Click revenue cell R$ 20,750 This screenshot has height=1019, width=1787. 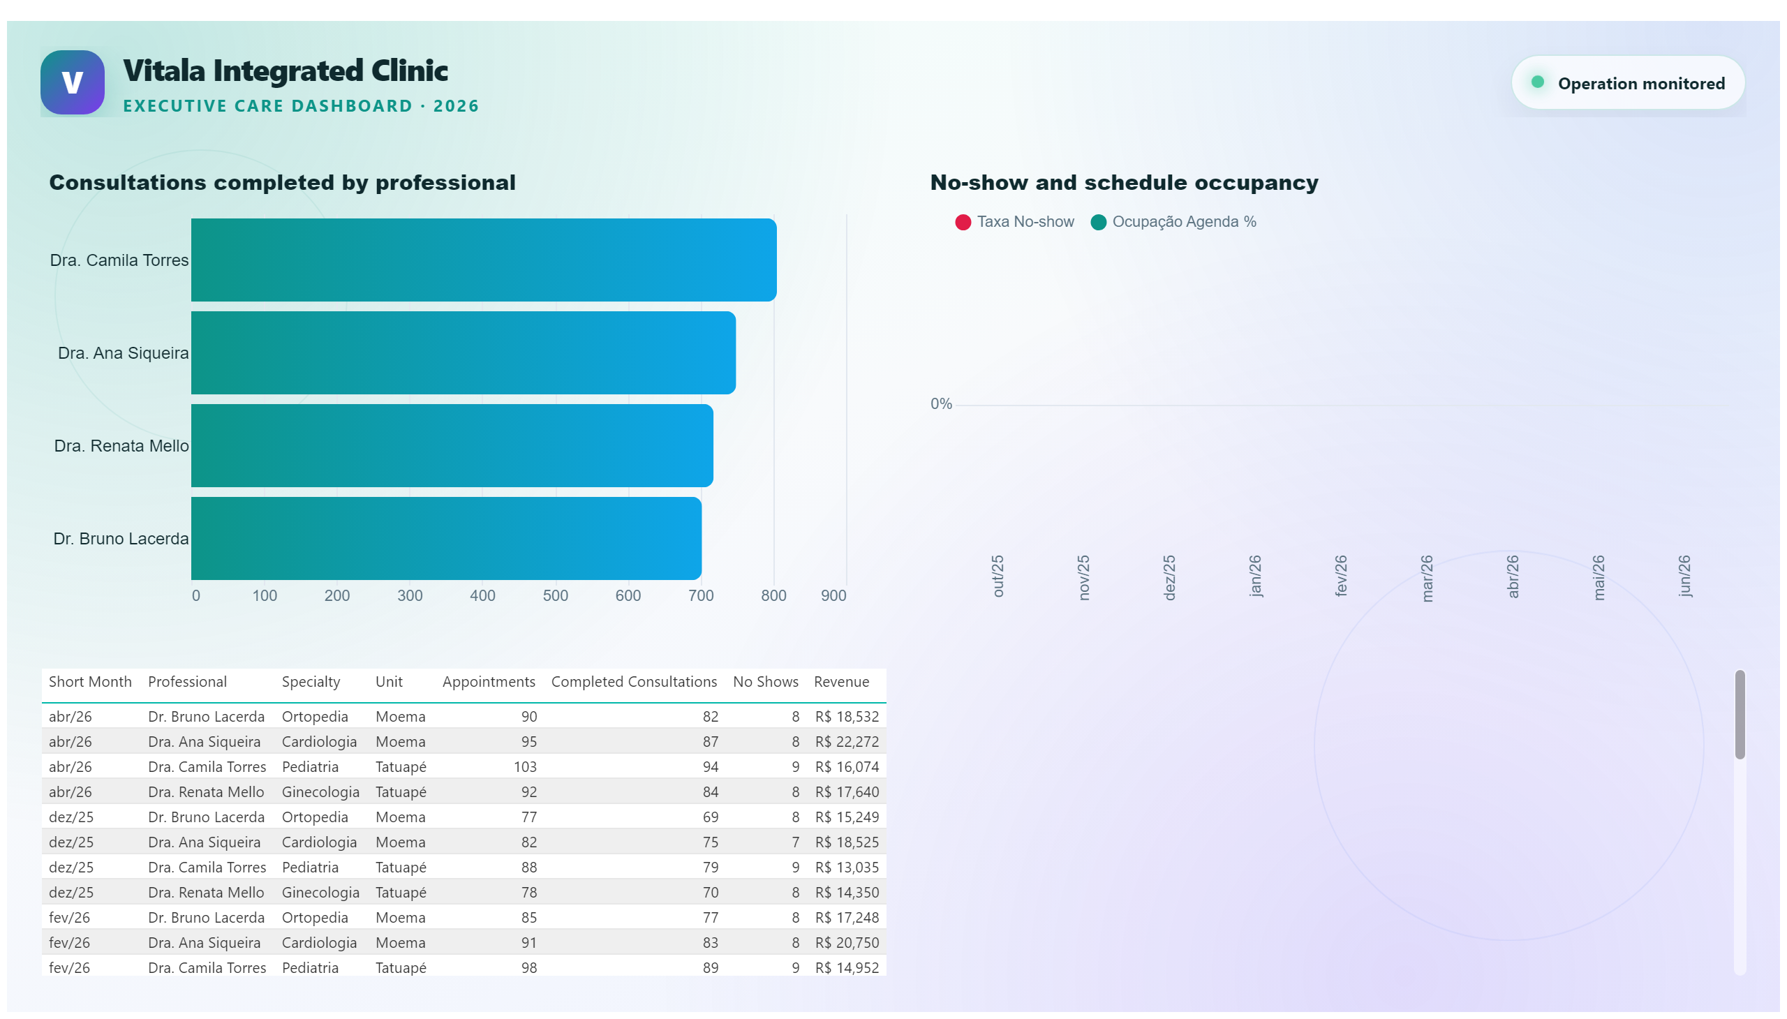point(847,944)
